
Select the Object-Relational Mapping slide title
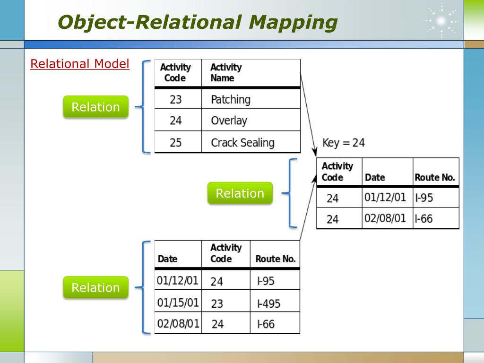[198, 22]
